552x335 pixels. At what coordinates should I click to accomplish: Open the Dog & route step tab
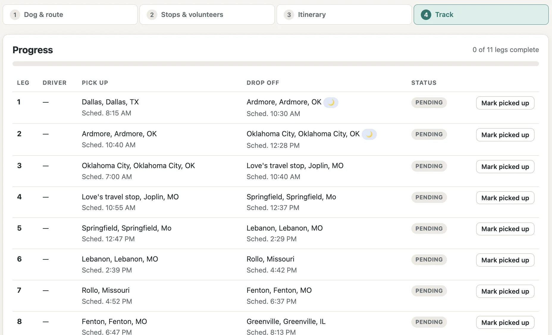(70, 15)
